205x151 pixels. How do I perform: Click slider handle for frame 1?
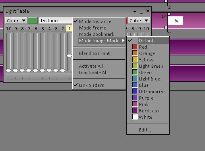click(69, 55)
